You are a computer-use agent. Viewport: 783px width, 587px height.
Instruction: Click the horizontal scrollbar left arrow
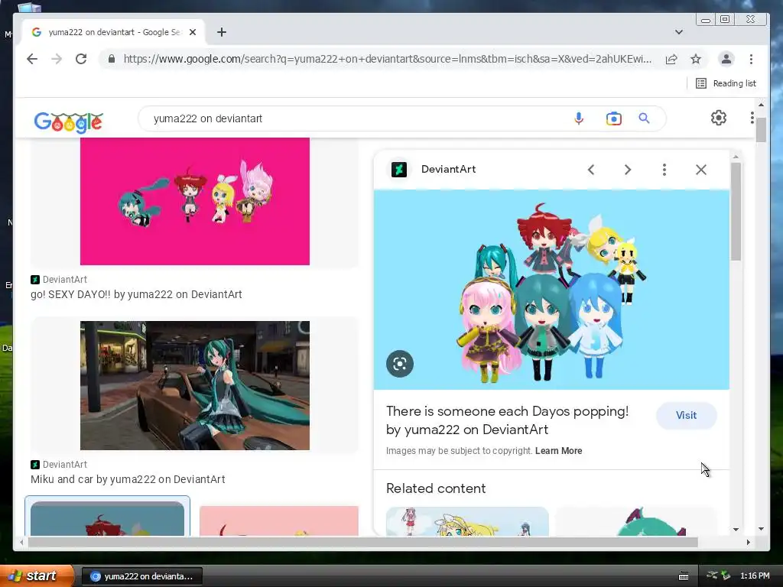point(21,542)
